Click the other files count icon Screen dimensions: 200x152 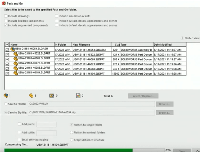click(x=78, y=96)
